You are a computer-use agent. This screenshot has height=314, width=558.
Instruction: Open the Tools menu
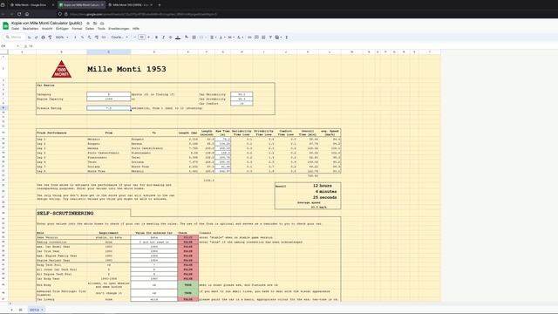click(101, 29)
